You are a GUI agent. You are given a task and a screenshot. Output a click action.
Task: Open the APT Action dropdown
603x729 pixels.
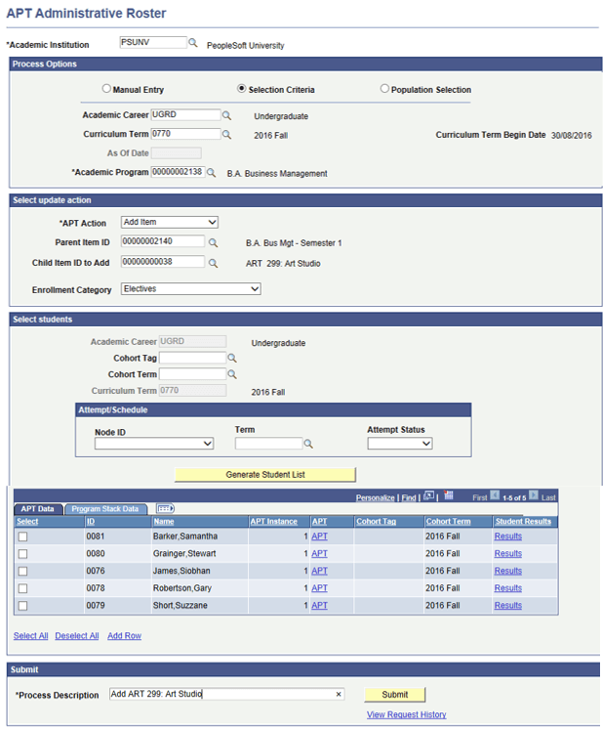point(170,222)
